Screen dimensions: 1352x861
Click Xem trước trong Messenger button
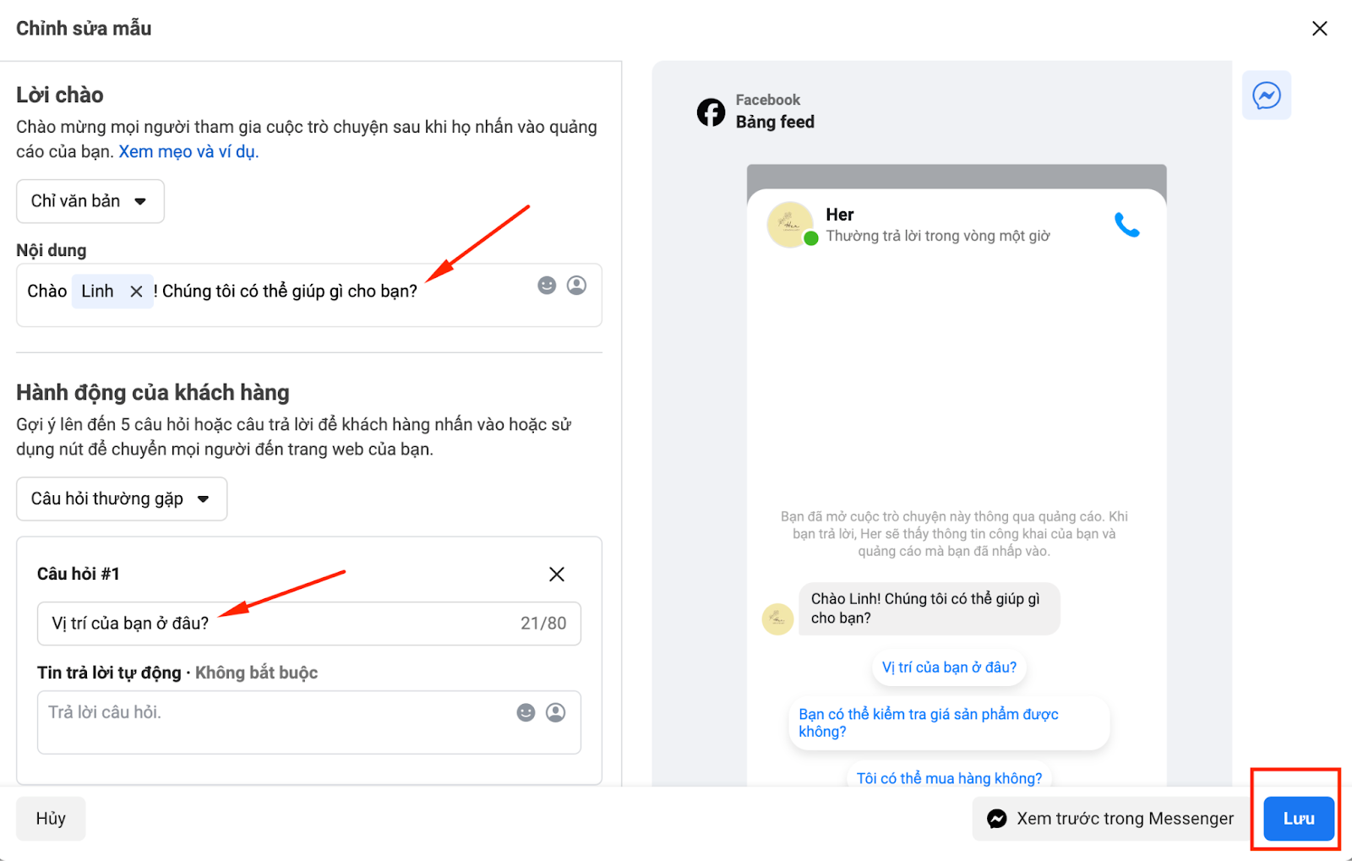1110,818
